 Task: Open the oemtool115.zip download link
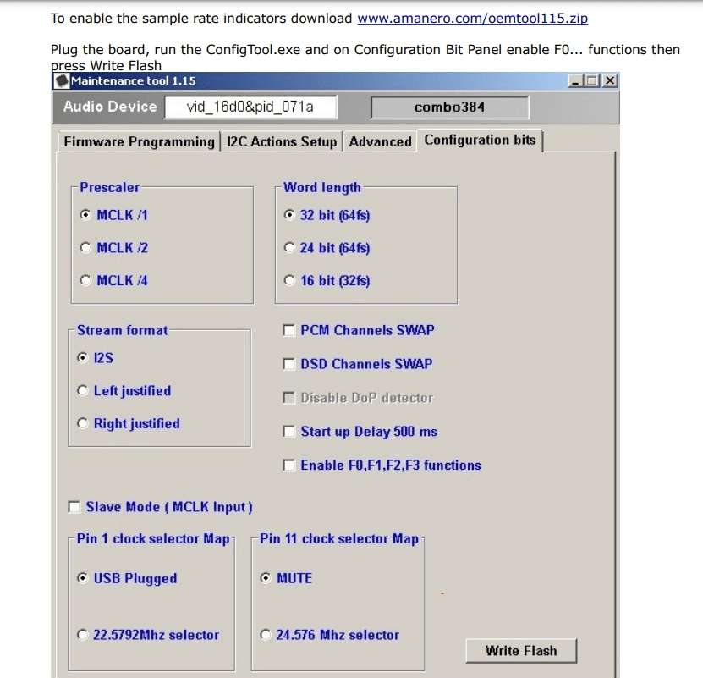[x=473, y=19]
